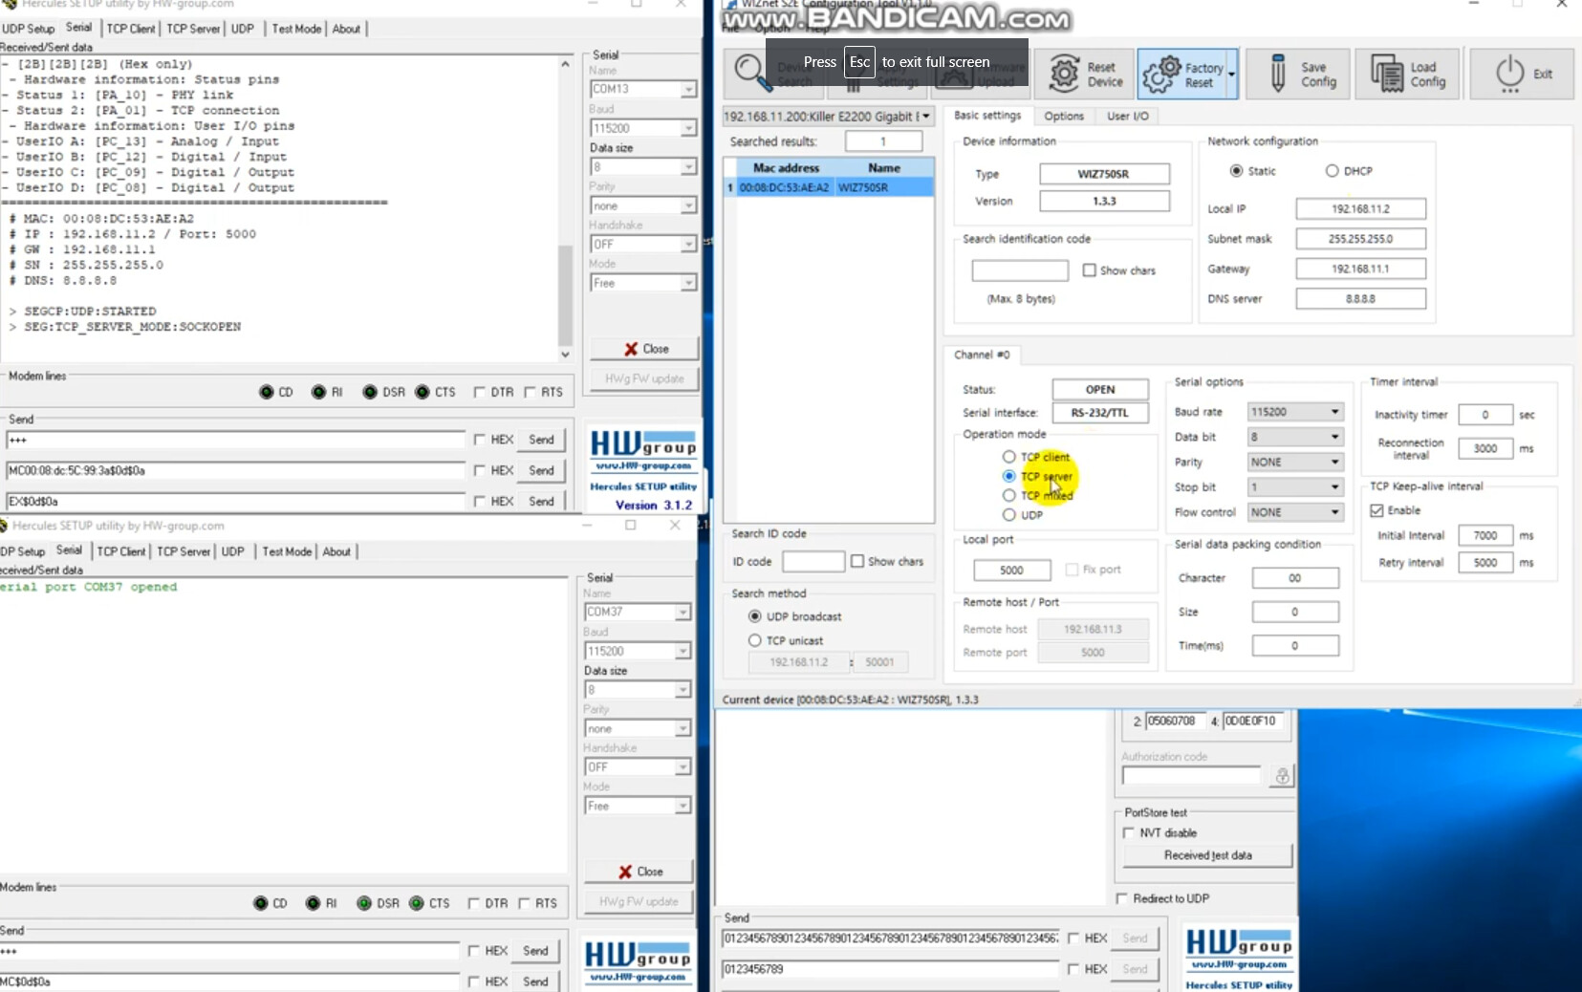
Task: Select TCP unicast search method
Action: (755, 640)
